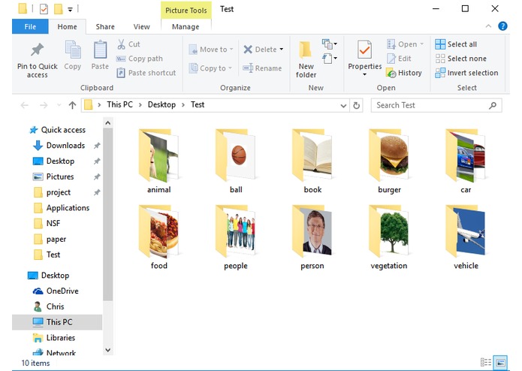Screen dimensions: 522x371
Task: Click Select none
Action: coord(460,59)
